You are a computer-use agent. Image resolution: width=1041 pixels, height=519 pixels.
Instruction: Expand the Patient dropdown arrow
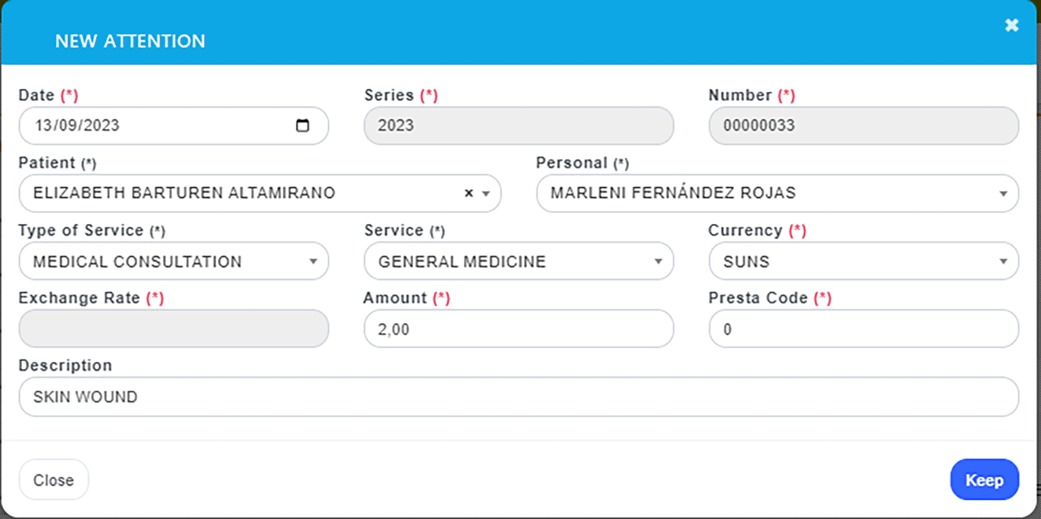click(x=486, y=194)
